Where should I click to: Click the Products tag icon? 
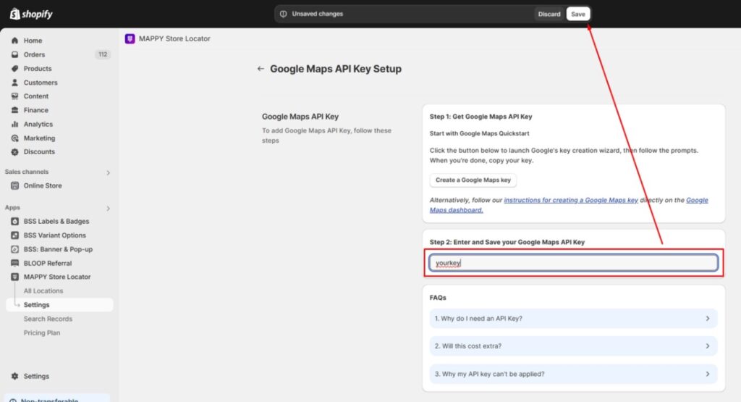click(x=14, y=69)
